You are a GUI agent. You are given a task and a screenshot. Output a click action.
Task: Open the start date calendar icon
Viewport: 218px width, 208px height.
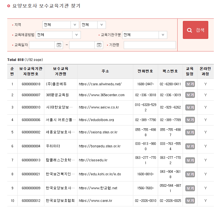click(x=59, y=45)
